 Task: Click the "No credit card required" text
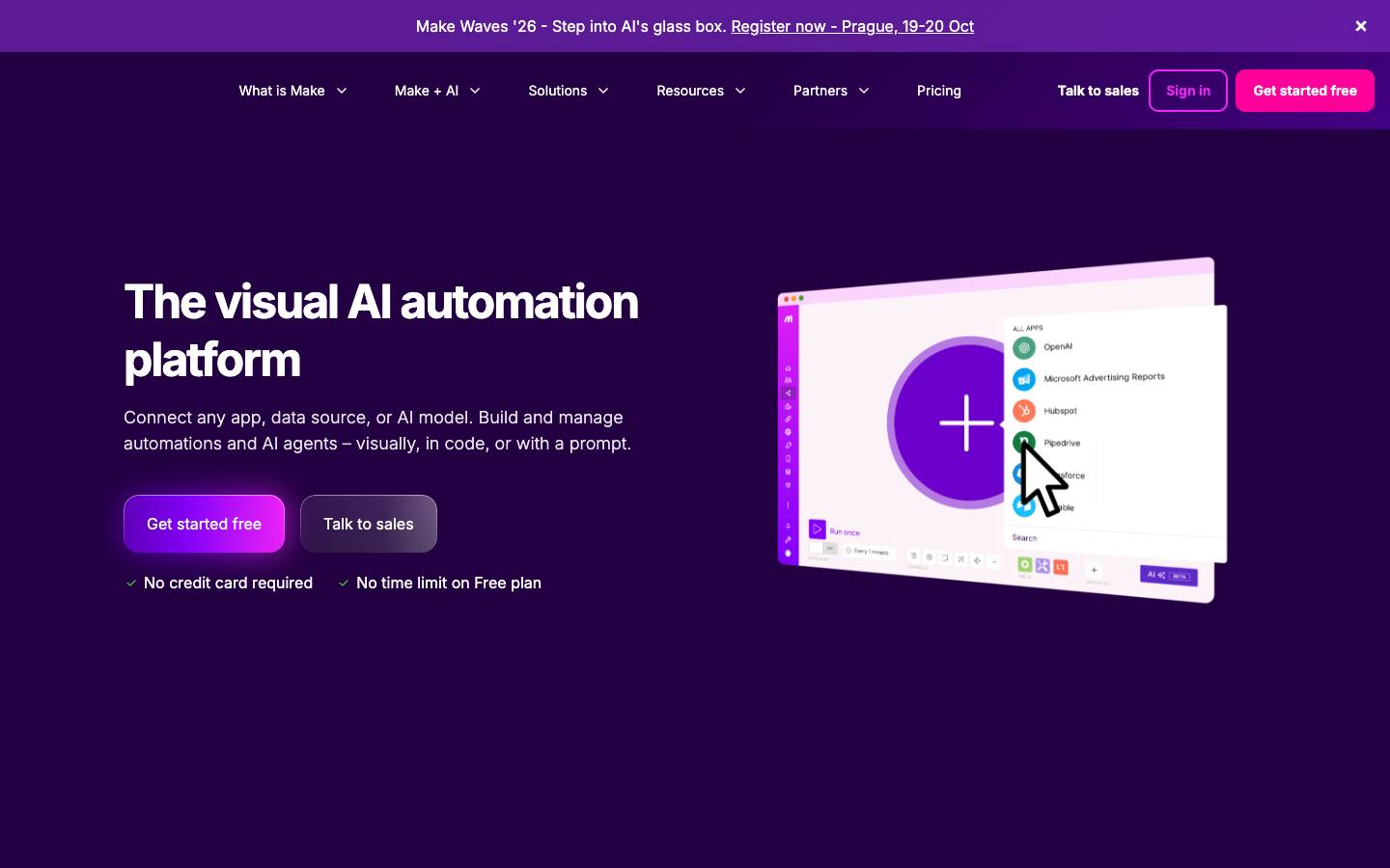tap(228, 583)
